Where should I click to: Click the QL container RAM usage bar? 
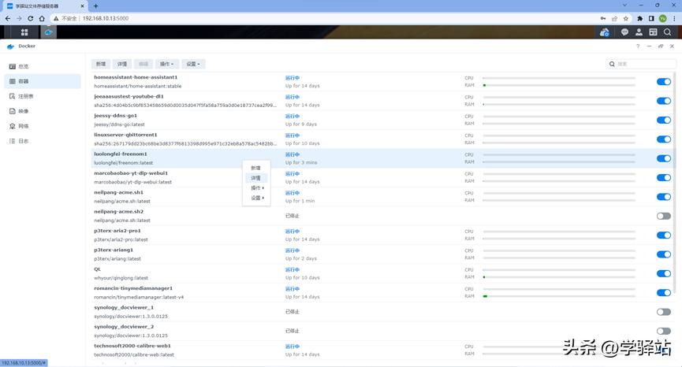pos(559,277)
